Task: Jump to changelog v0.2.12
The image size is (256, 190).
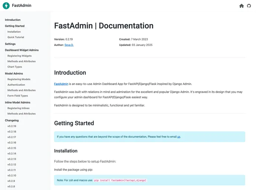Action: point(12,165)
